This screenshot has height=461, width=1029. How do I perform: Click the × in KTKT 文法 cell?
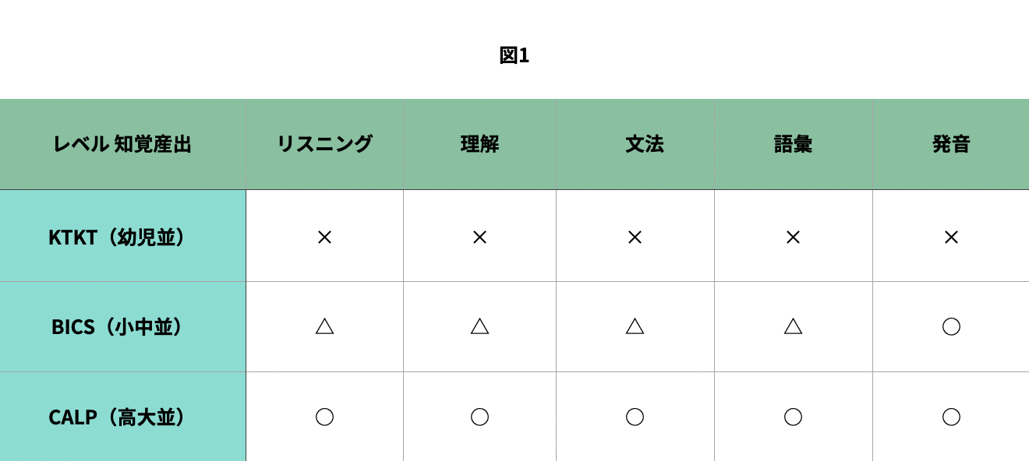[635, 237]
